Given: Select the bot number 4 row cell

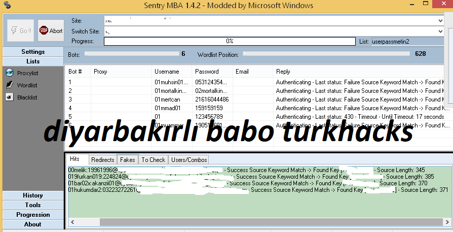Looking at the screenshot, I should pyautogui.click(x=78, y=108).
